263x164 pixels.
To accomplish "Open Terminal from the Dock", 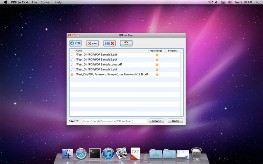I will point(95,154).
